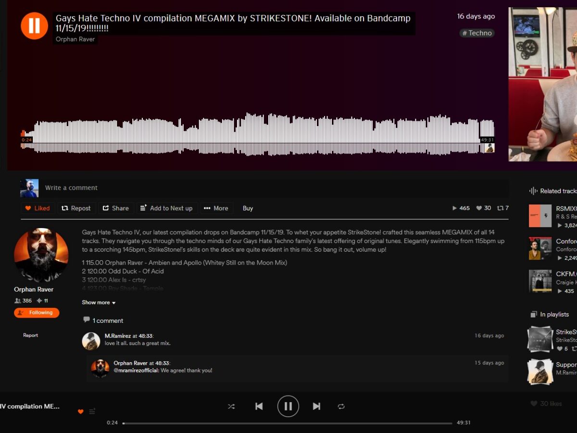Viewport: 577px width, 433px height.
Task: Click the now-playing track title in player
Action: tap(30, 407)
